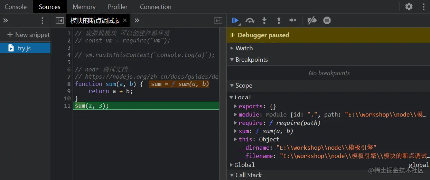The width and height of the screenshot is (430, 180).
Task: Click the __dirname value
Action: (326, 148)
